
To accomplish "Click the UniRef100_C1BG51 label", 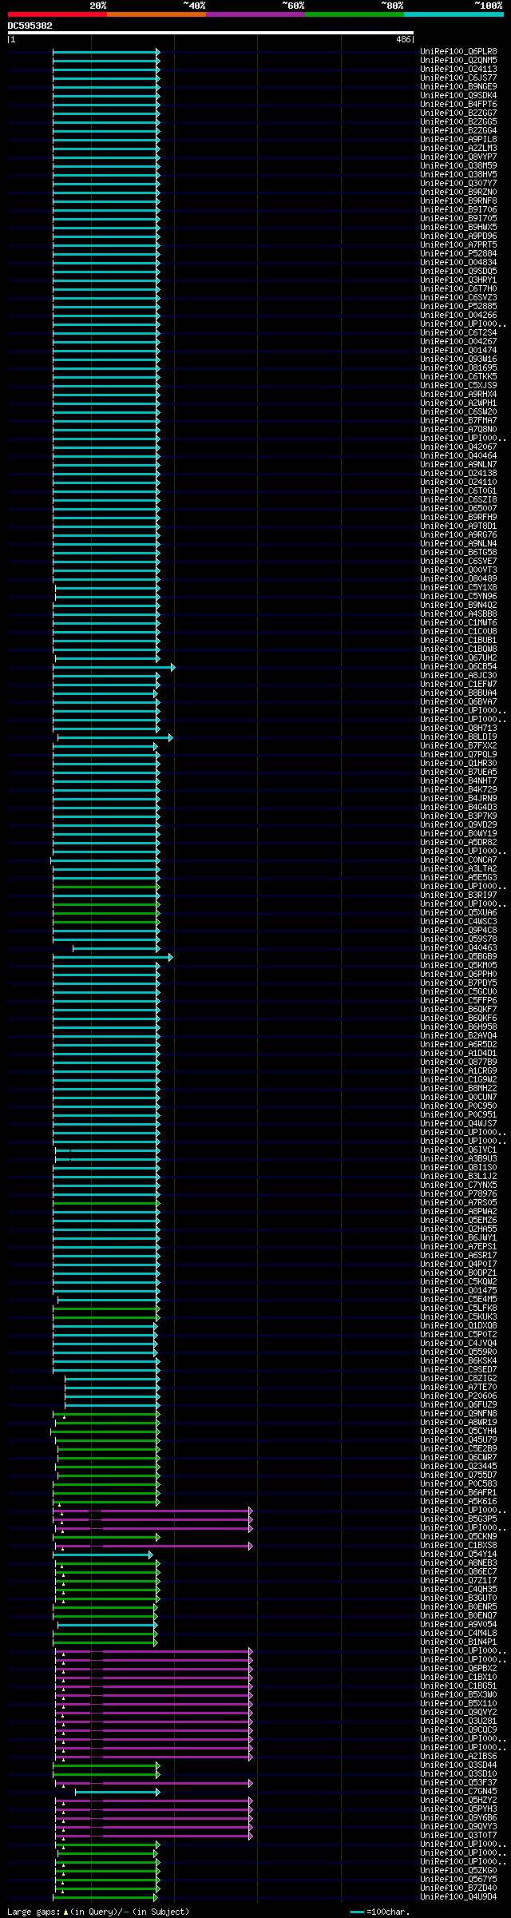I will 458,1686.
